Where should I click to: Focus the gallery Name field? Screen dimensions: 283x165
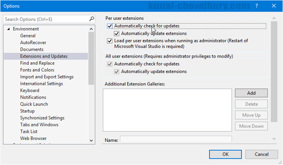(176, 139)
